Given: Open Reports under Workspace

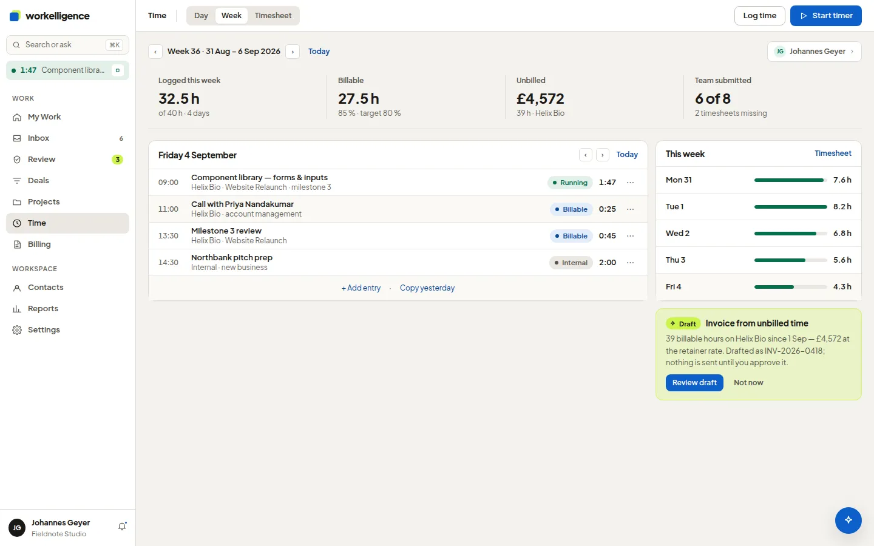Looking at the screenshot, I should tap(67, 309).
